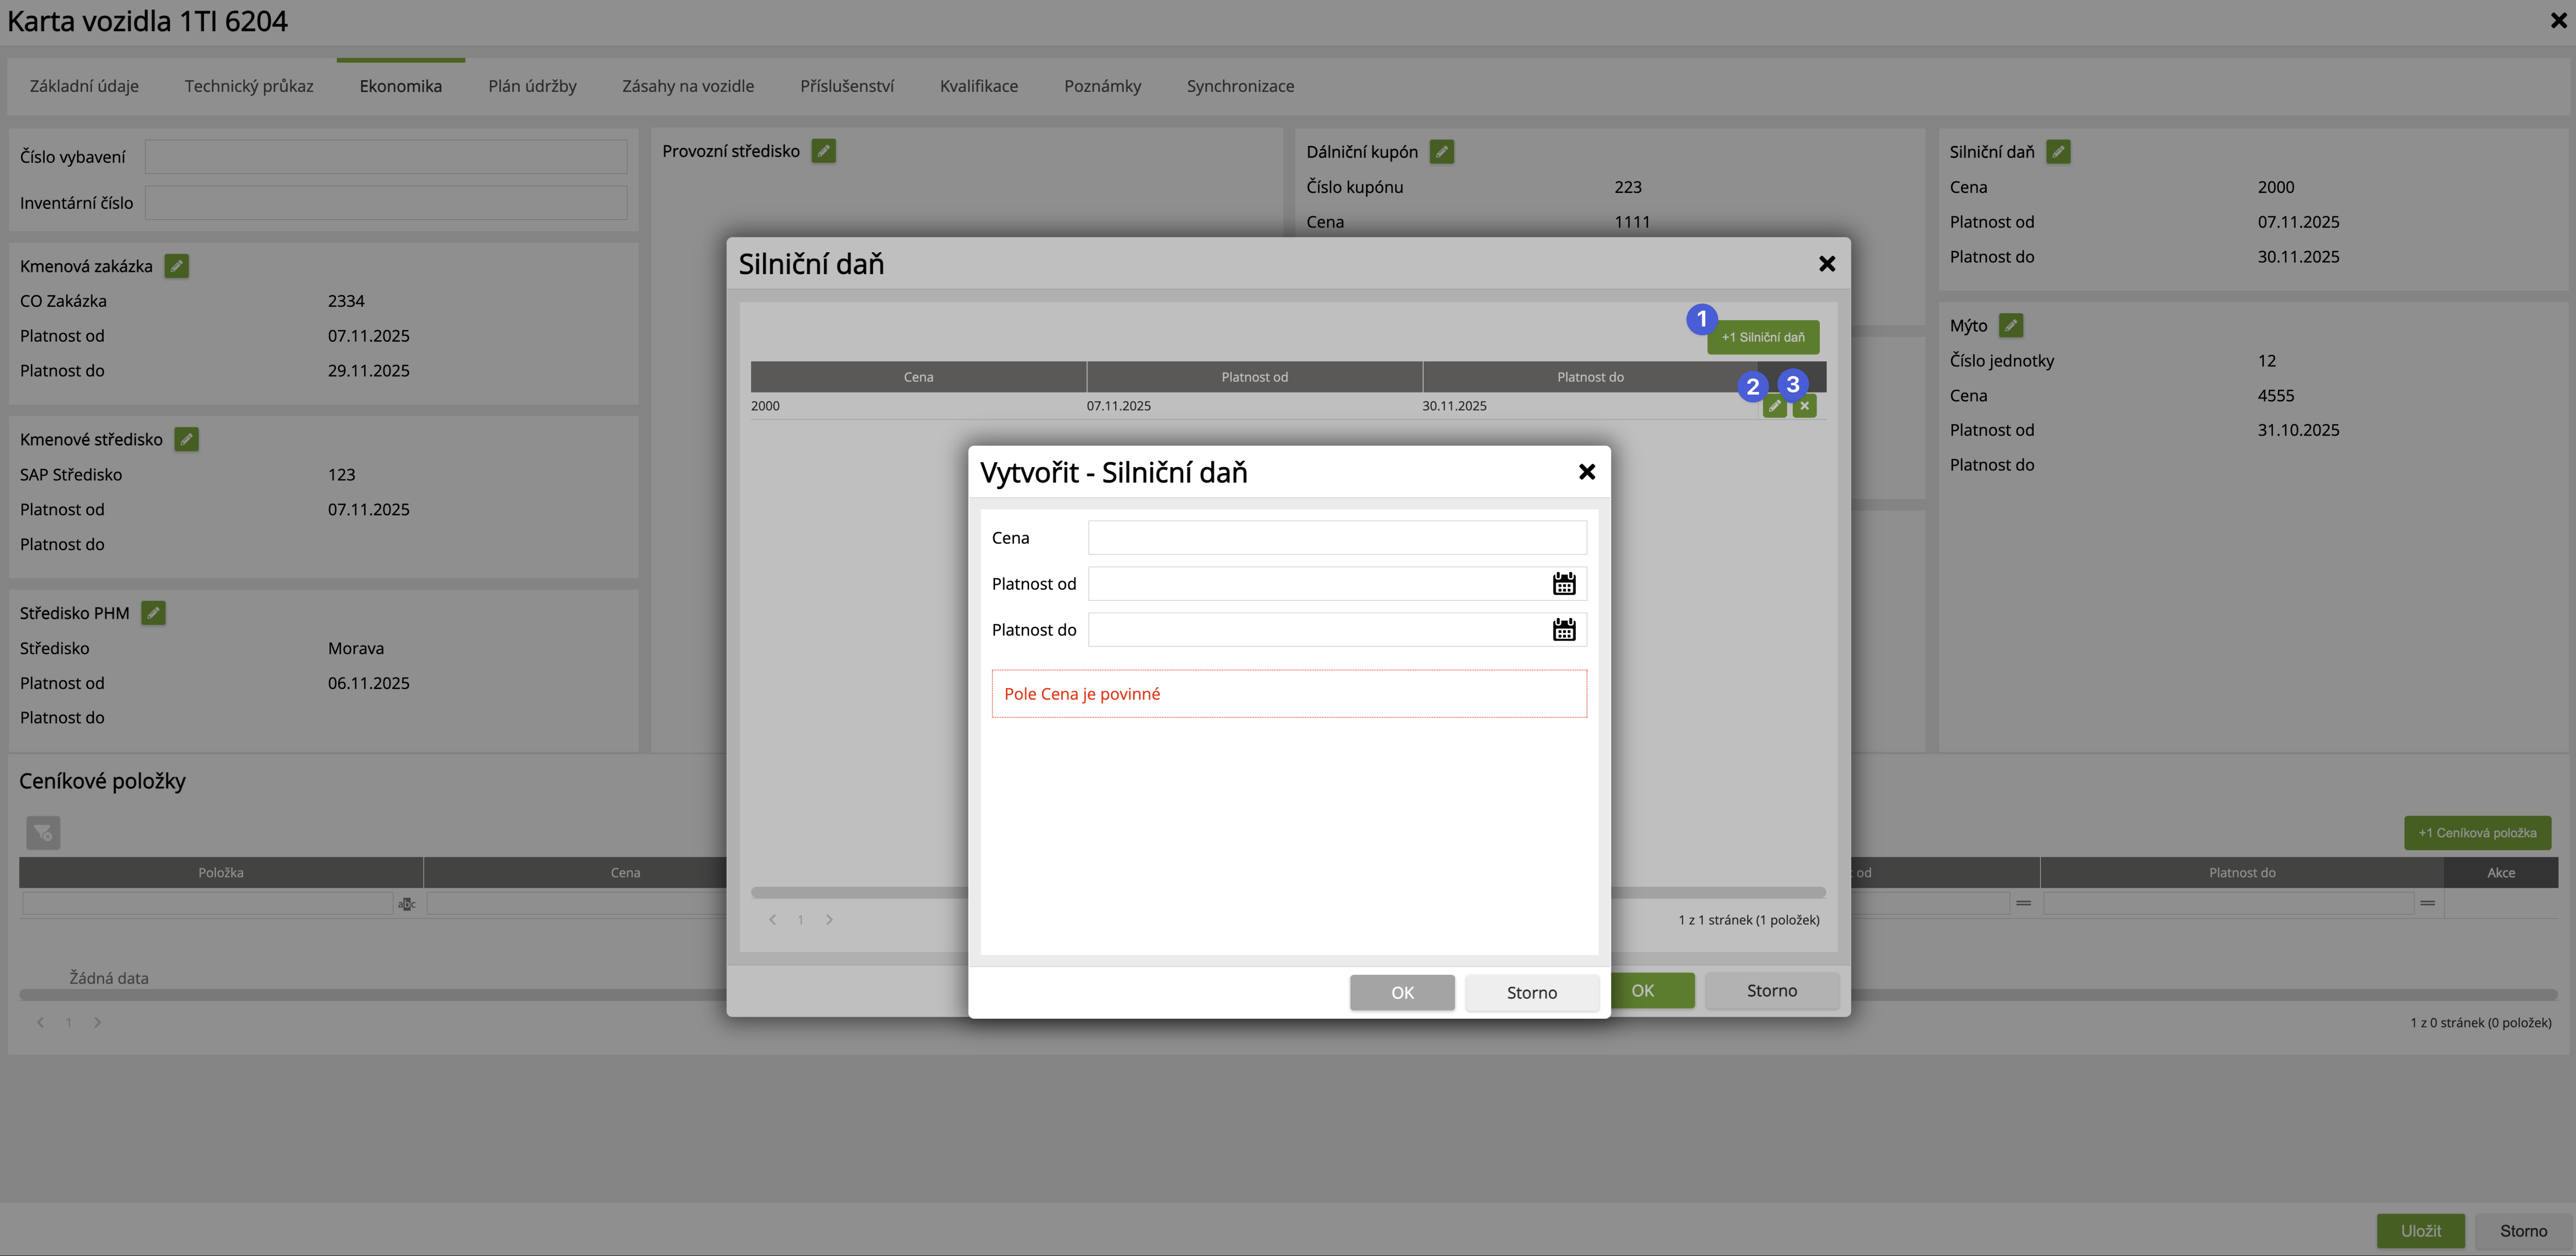Viewport: 2576px width, 1256px height.
Task: Edit Mýto section
Action: tap(2010, 326)
